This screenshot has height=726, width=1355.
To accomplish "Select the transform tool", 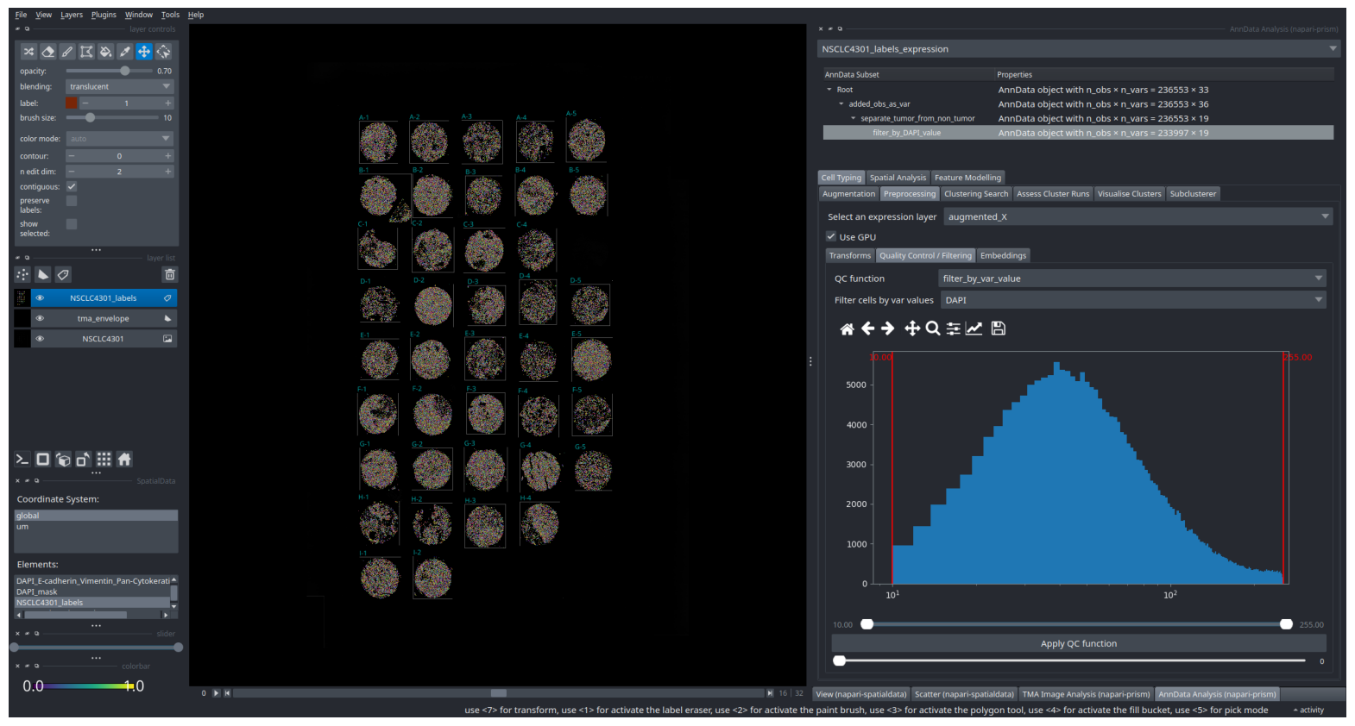I will (163, 52).
